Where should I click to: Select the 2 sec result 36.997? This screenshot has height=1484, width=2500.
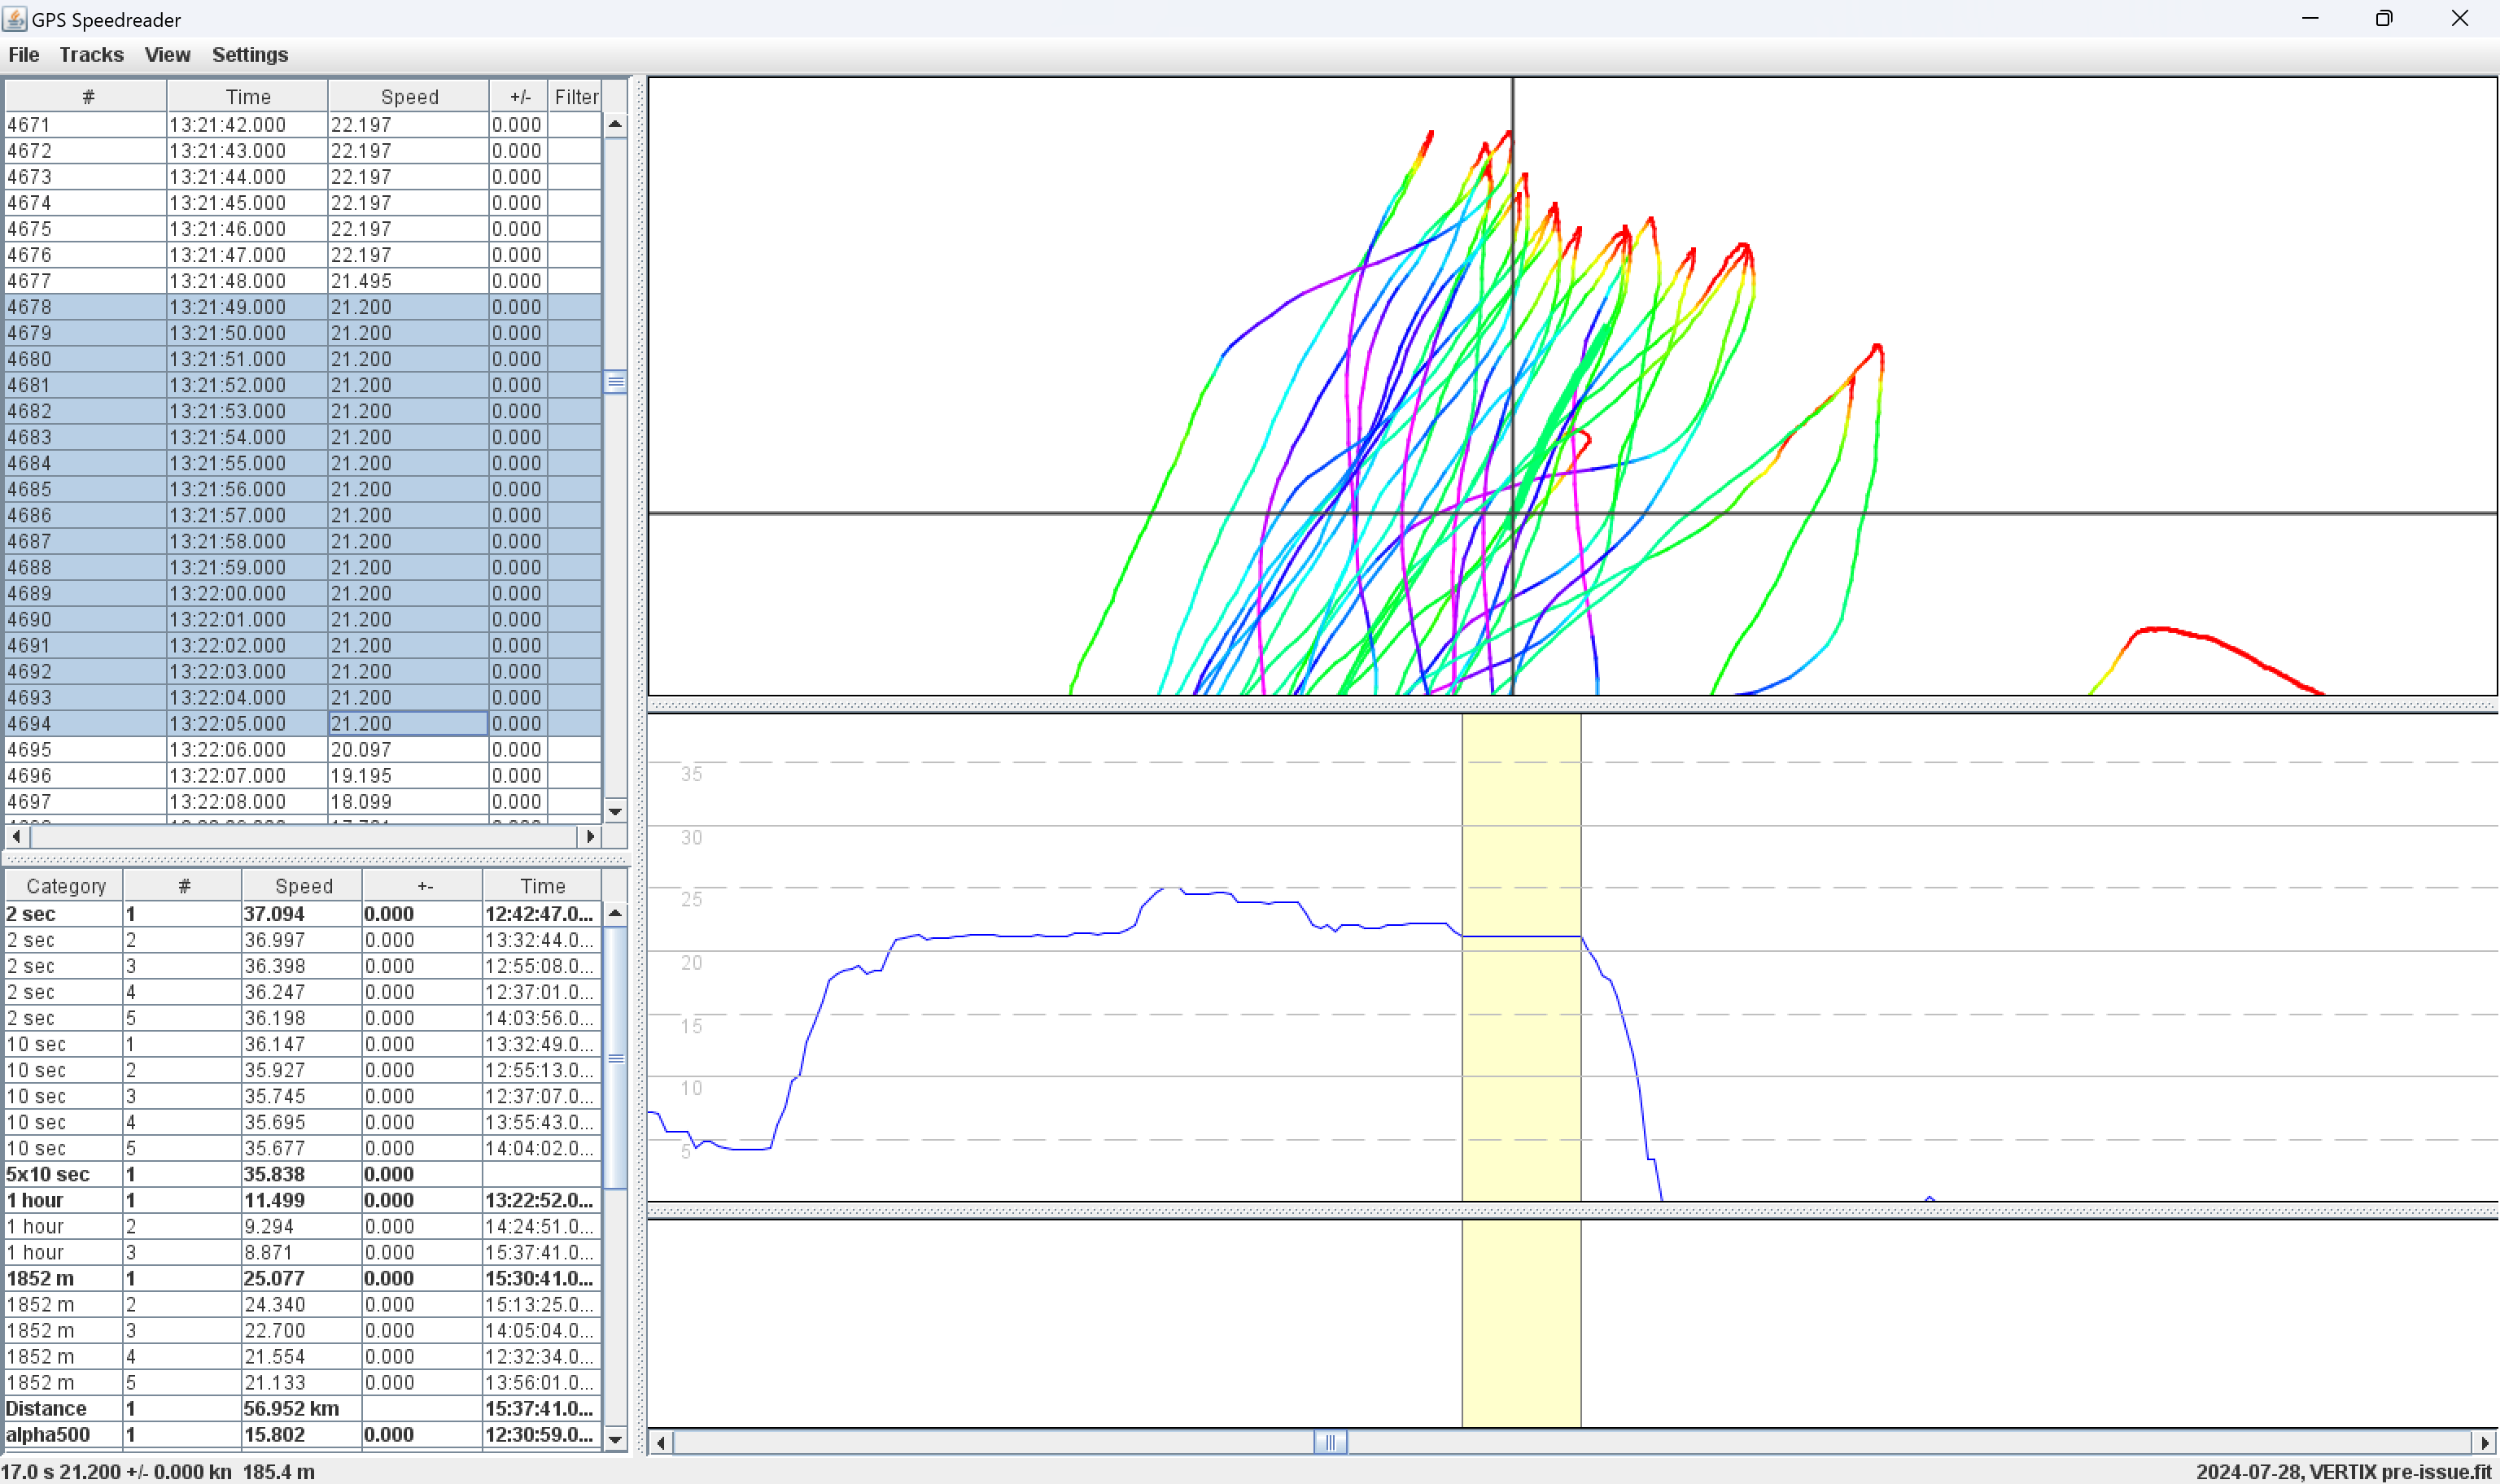coord(303,940)
